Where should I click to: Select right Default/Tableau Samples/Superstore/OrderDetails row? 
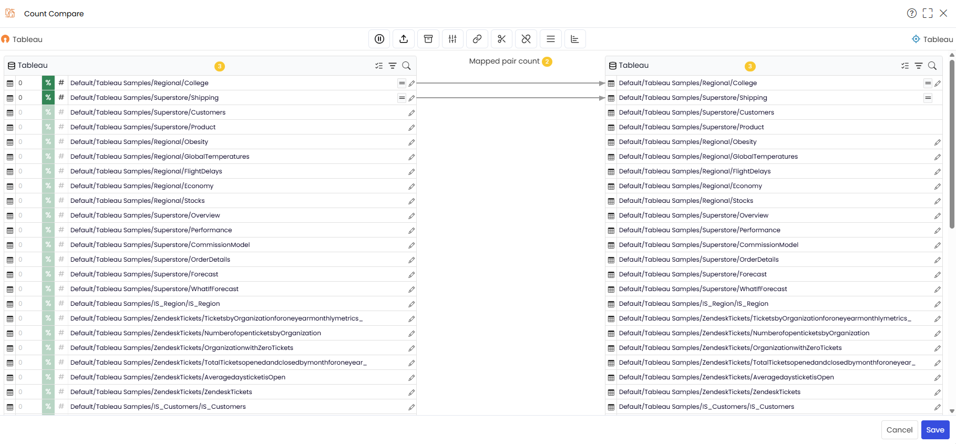774,260
